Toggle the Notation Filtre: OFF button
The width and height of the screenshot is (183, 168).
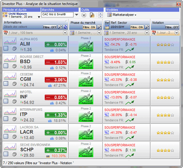[172, 27]
